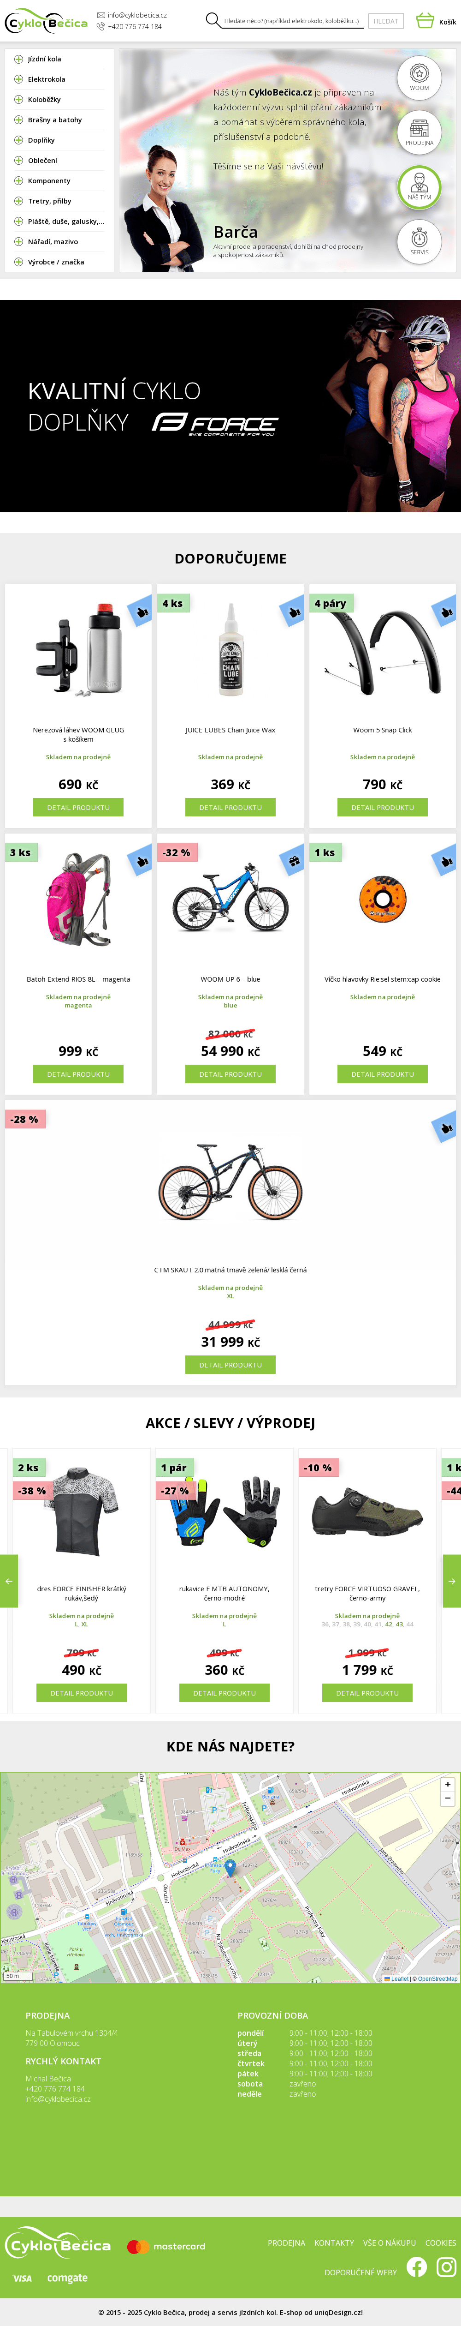View detail of WOOM UP 6 blue
Image resolution: width=461 pixels, height=2326 pixels.
[x=230, y=1073]
